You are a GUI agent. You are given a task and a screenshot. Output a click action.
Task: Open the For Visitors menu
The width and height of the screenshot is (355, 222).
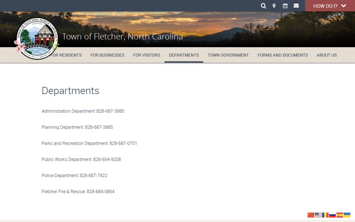coord(146,55)
